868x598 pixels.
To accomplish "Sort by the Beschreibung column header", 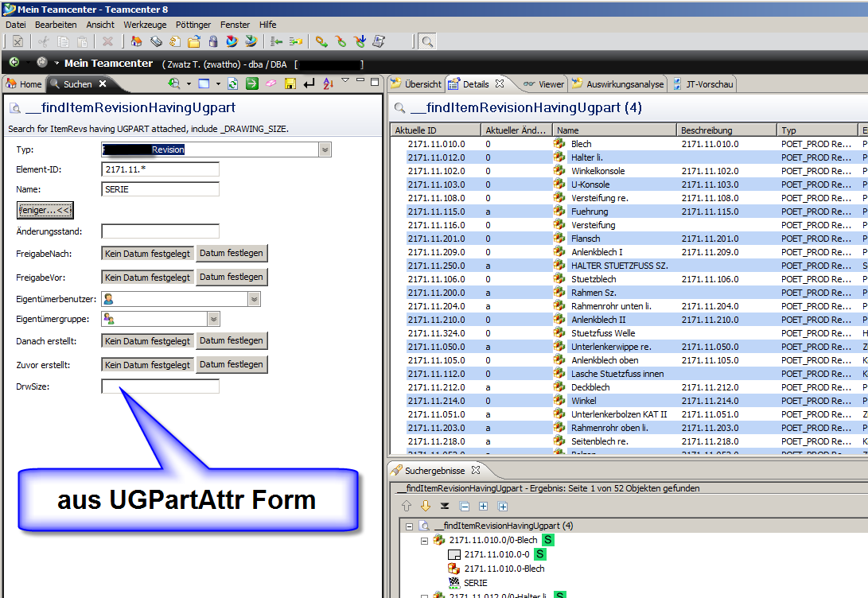I will (x=726, y=130).
